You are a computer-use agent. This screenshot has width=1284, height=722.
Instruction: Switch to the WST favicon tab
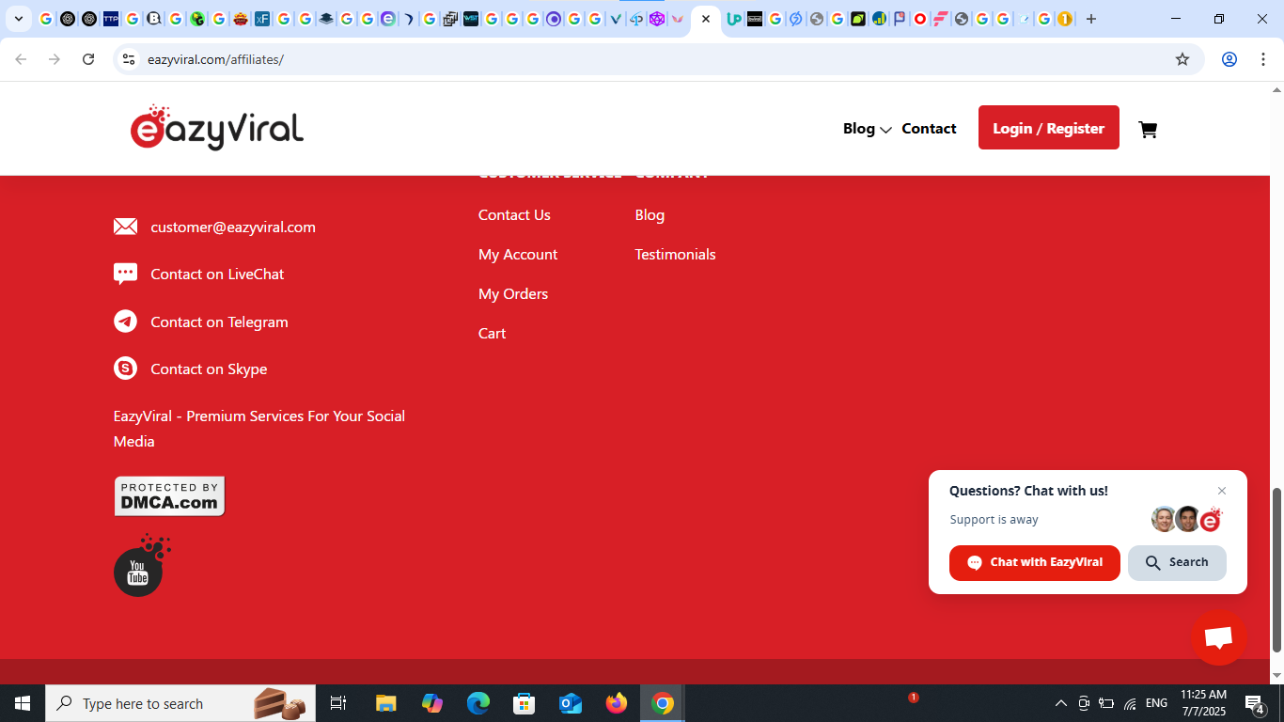point(471,19)
